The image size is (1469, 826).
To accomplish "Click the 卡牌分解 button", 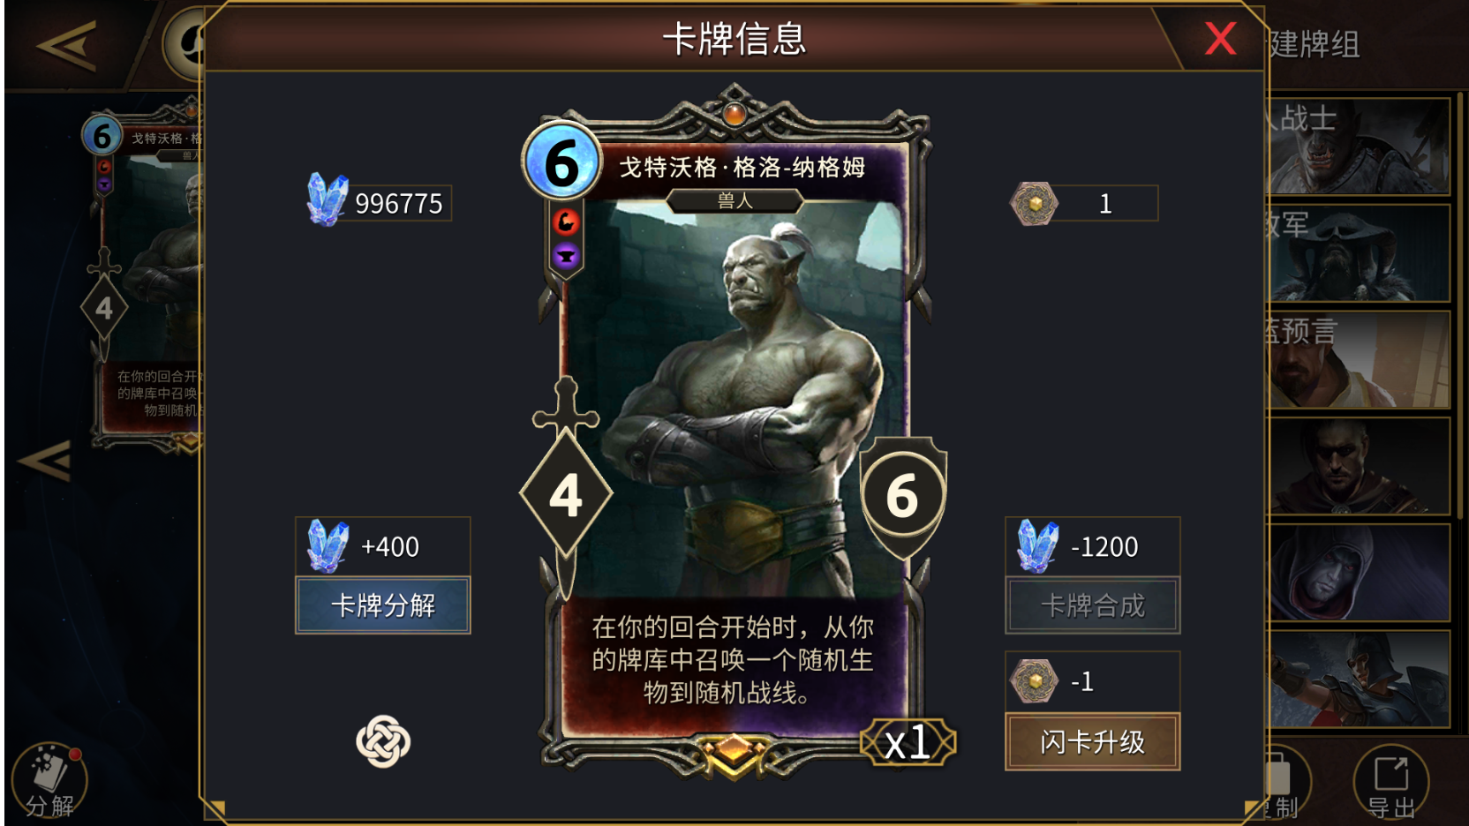I will 382,605.
